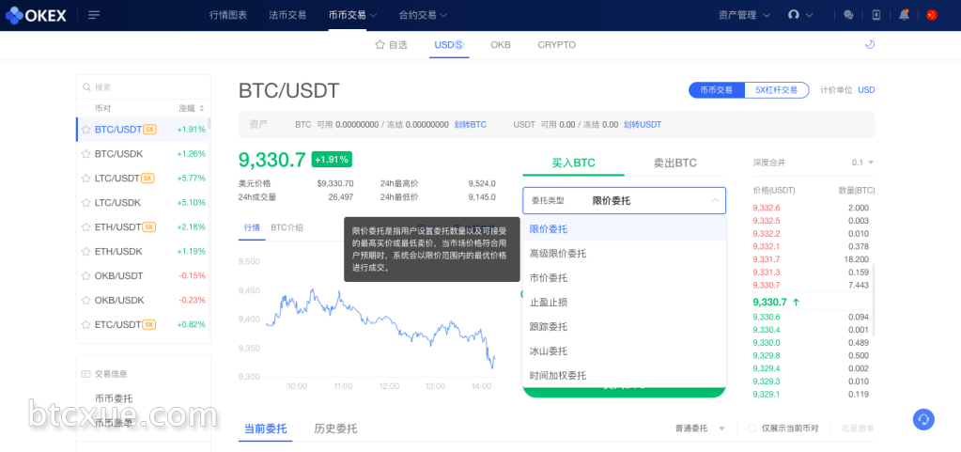961x452 pixels.
Task: Select 高级限价委托 from the order type list
Action: pyautogui.click(x=624, y=254)
